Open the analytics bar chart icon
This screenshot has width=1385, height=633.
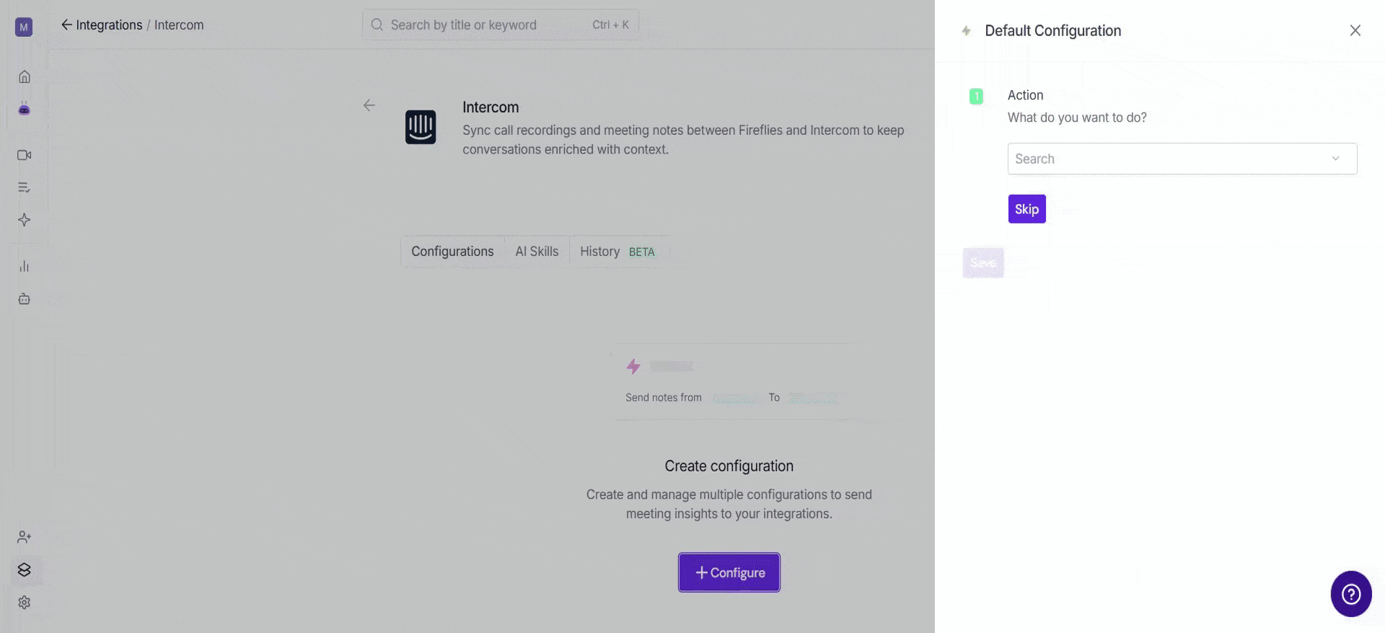[x=24, y=266]
